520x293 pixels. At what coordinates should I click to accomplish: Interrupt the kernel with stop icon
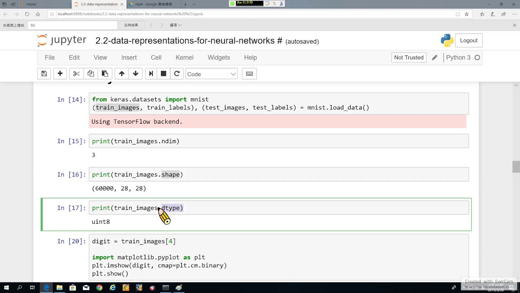click(163, 74)
